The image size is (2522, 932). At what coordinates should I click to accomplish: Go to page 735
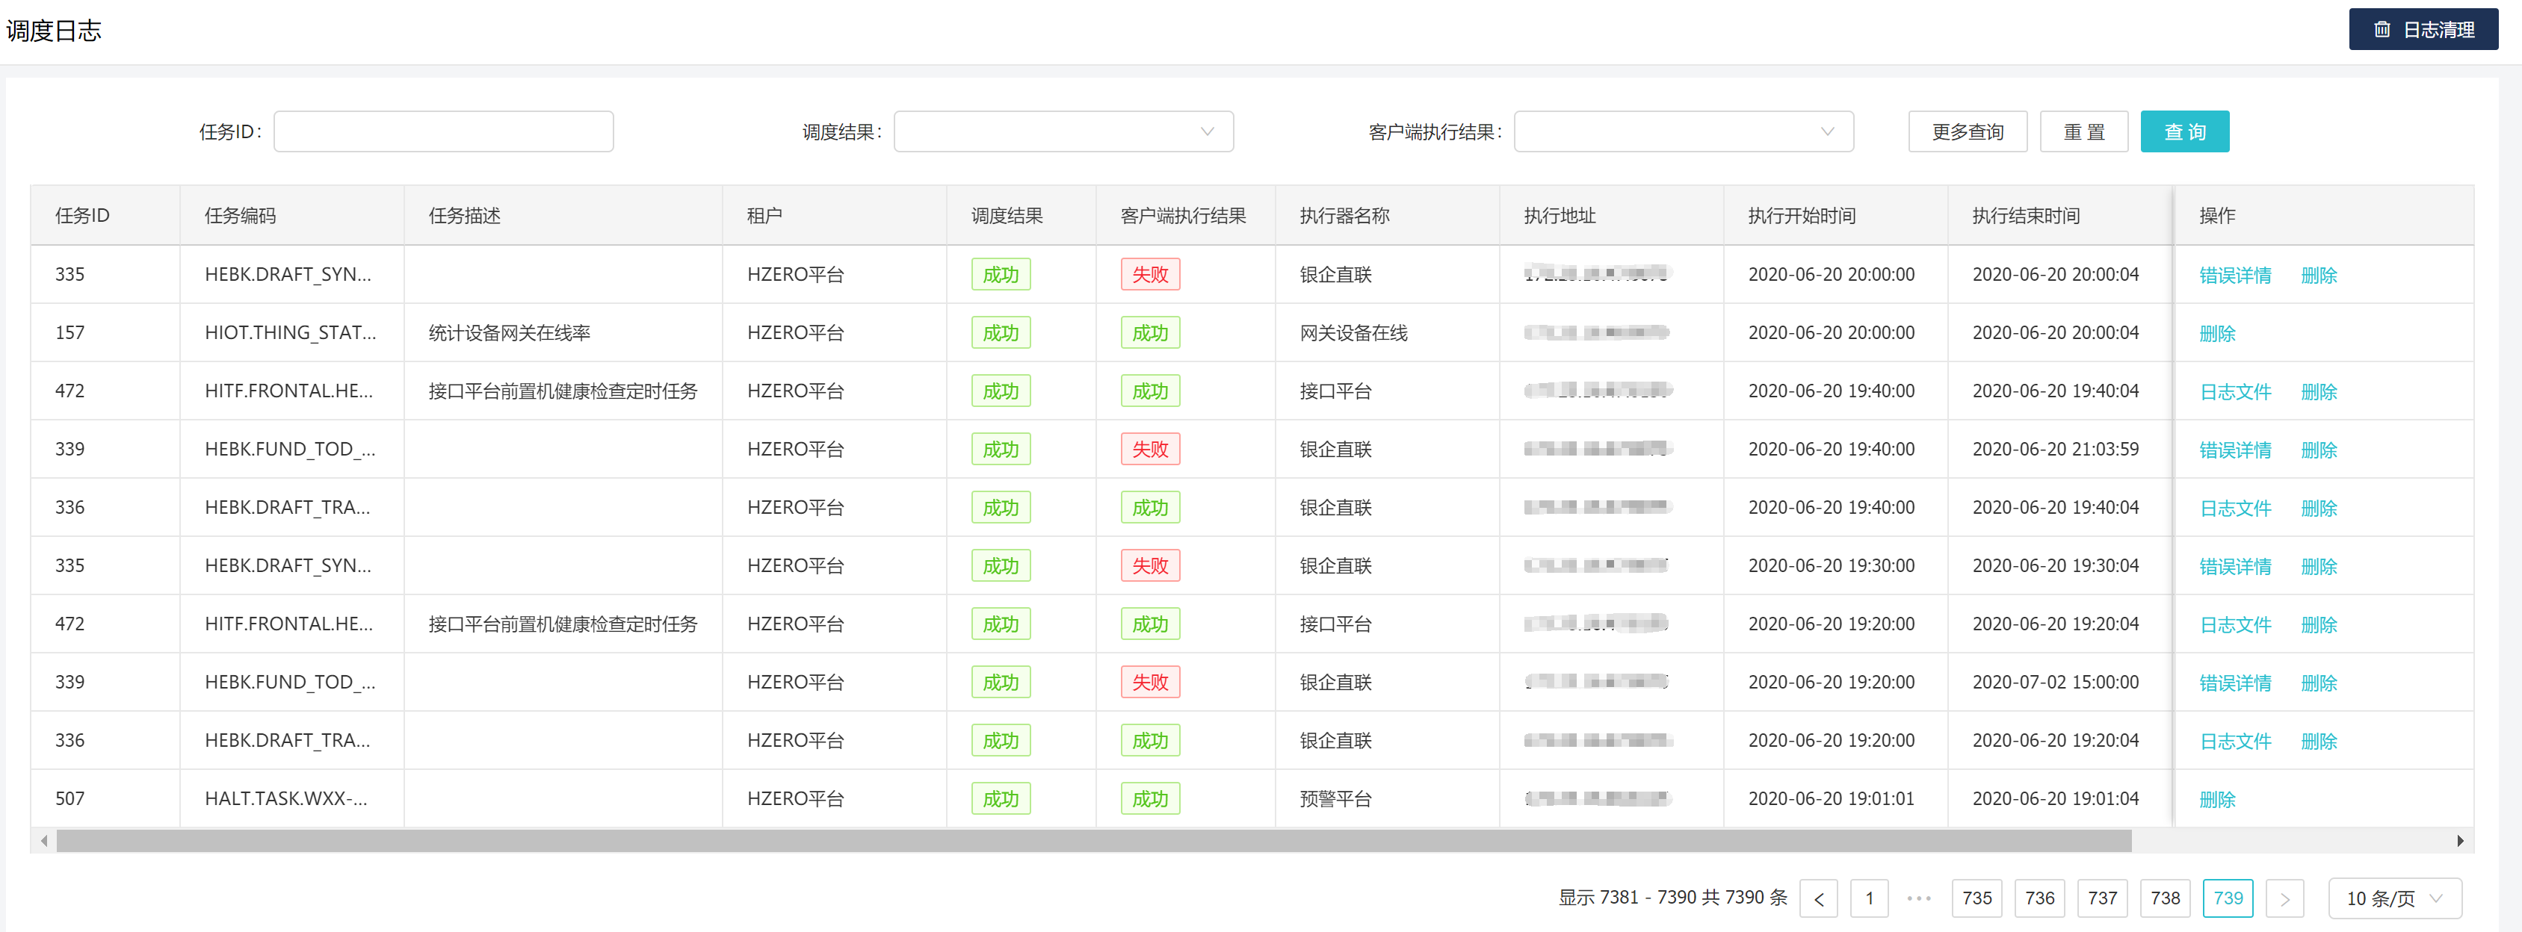(1977, 898)
